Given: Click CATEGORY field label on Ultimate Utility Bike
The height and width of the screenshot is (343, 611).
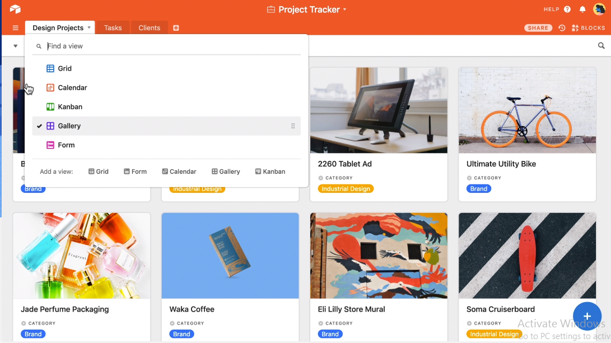Looking at the screenshot, I should coord(487,178).
